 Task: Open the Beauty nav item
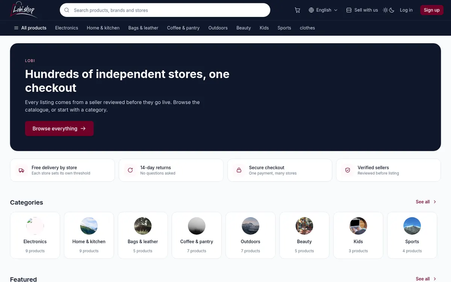(x=244, y=28)
